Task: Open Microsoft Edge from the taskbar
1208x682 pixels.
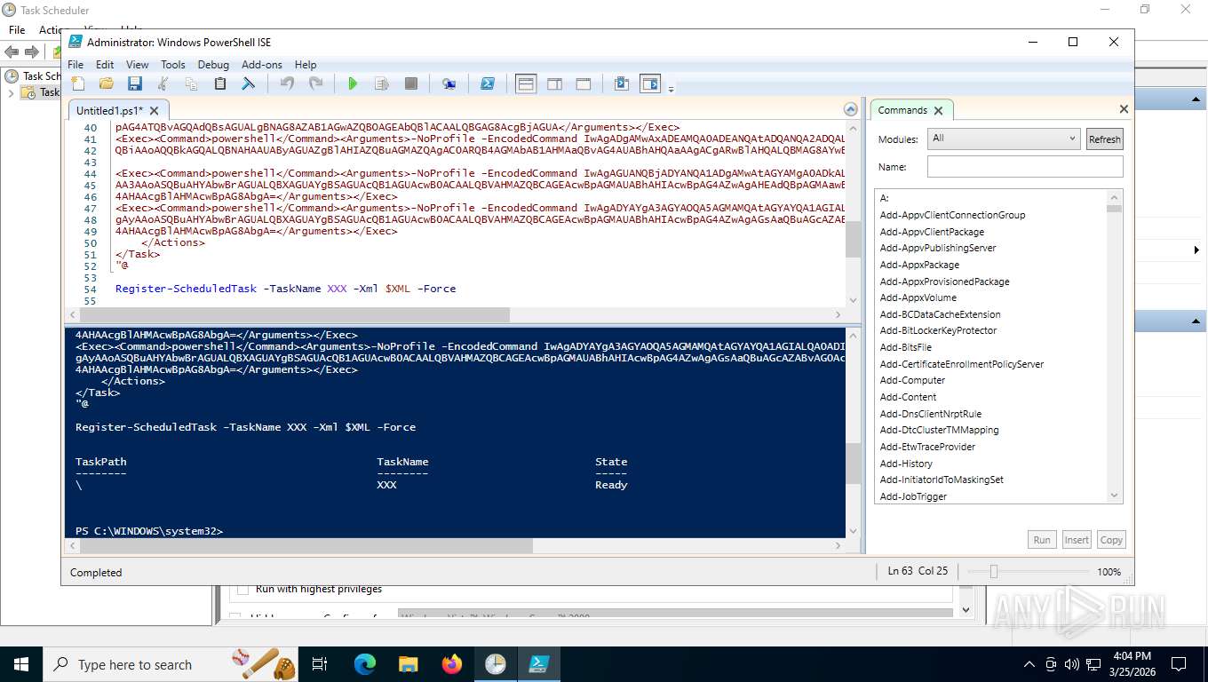Action: (365, 664)
